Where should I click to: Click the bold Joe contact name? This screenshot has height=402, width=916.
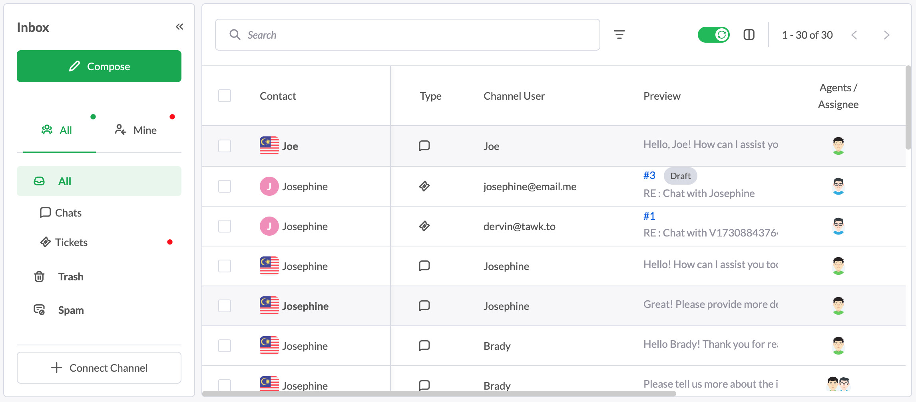pyautogui.click(x=290, y=146)
